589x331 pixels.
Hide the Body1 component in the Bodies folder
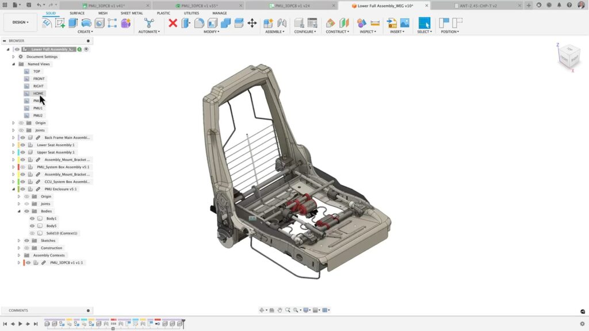(x=32, y=218)
